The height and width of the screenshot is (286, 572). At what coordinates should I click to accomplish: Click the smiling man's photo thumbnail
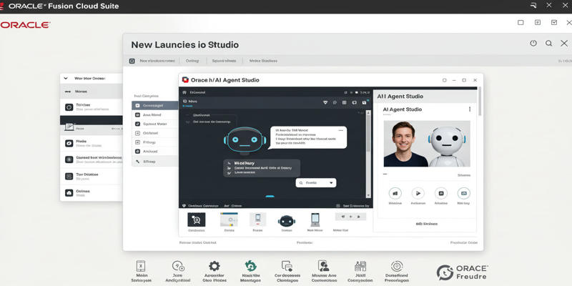(x=405, y=144)
